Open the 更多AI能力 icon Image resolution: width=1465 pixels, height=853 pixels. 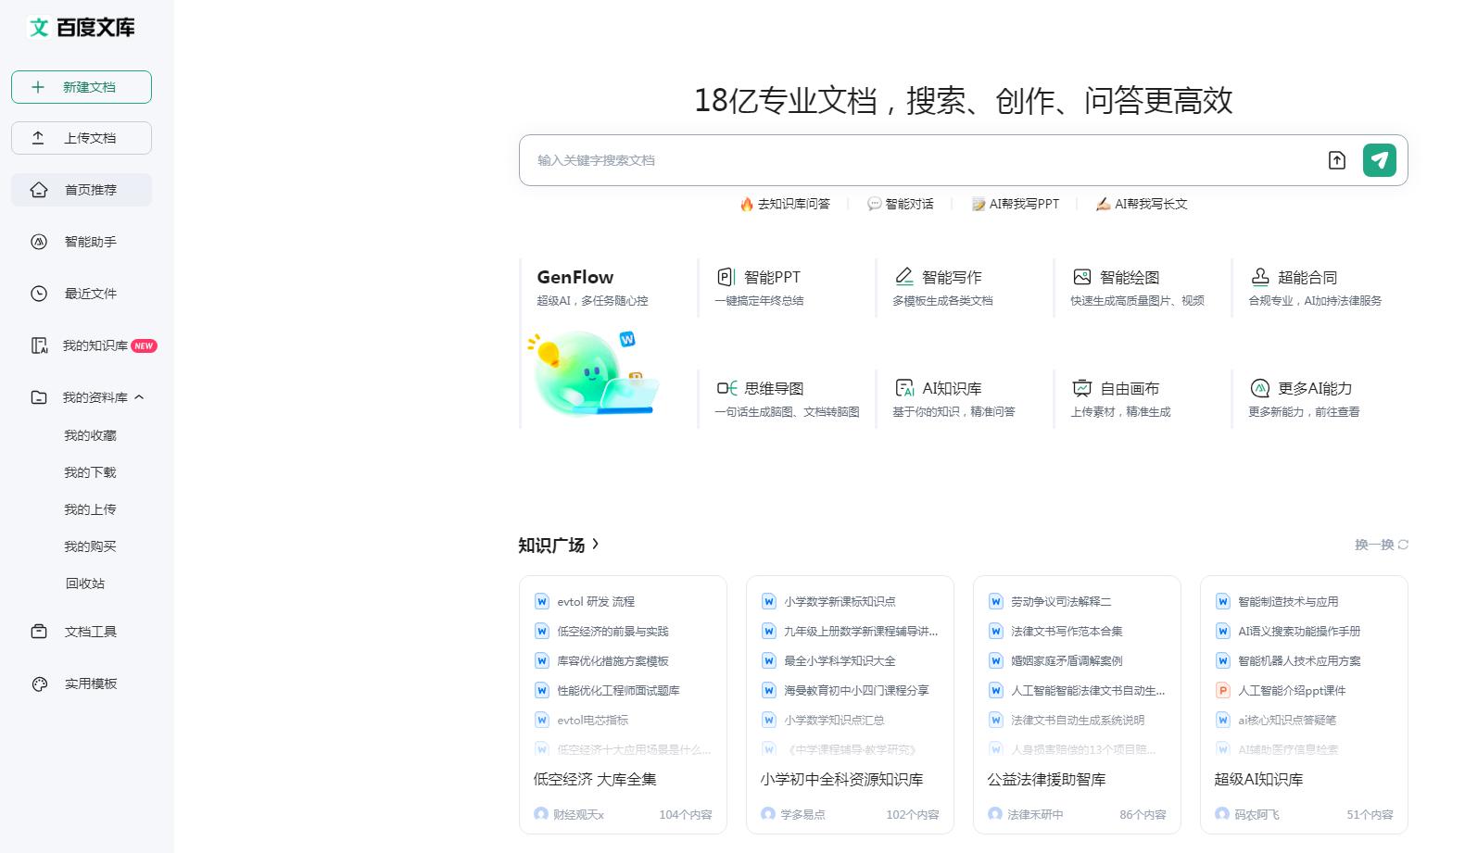point(1259,388)
